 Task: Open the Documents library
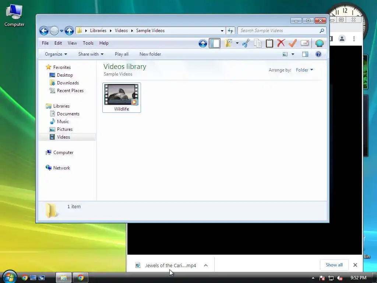pos(68,114)
